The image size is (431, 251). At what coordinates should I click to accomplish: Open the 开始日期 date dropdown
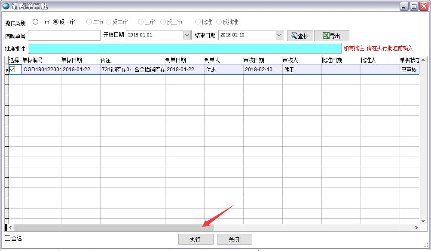coord(187,35)
